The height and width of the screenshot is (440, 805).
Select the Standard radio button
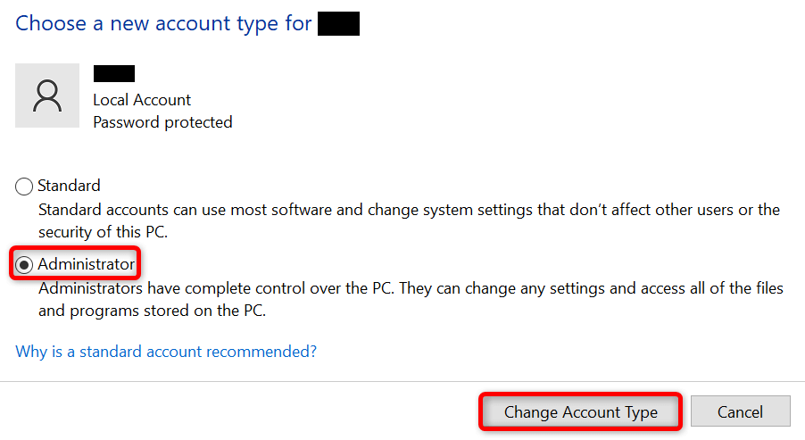coord(24,187)
